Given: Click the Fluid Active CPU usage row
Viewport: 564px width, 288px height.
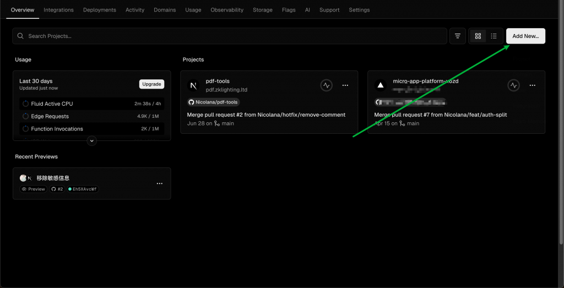Looking at the screenshot, I should coord(91,104).
